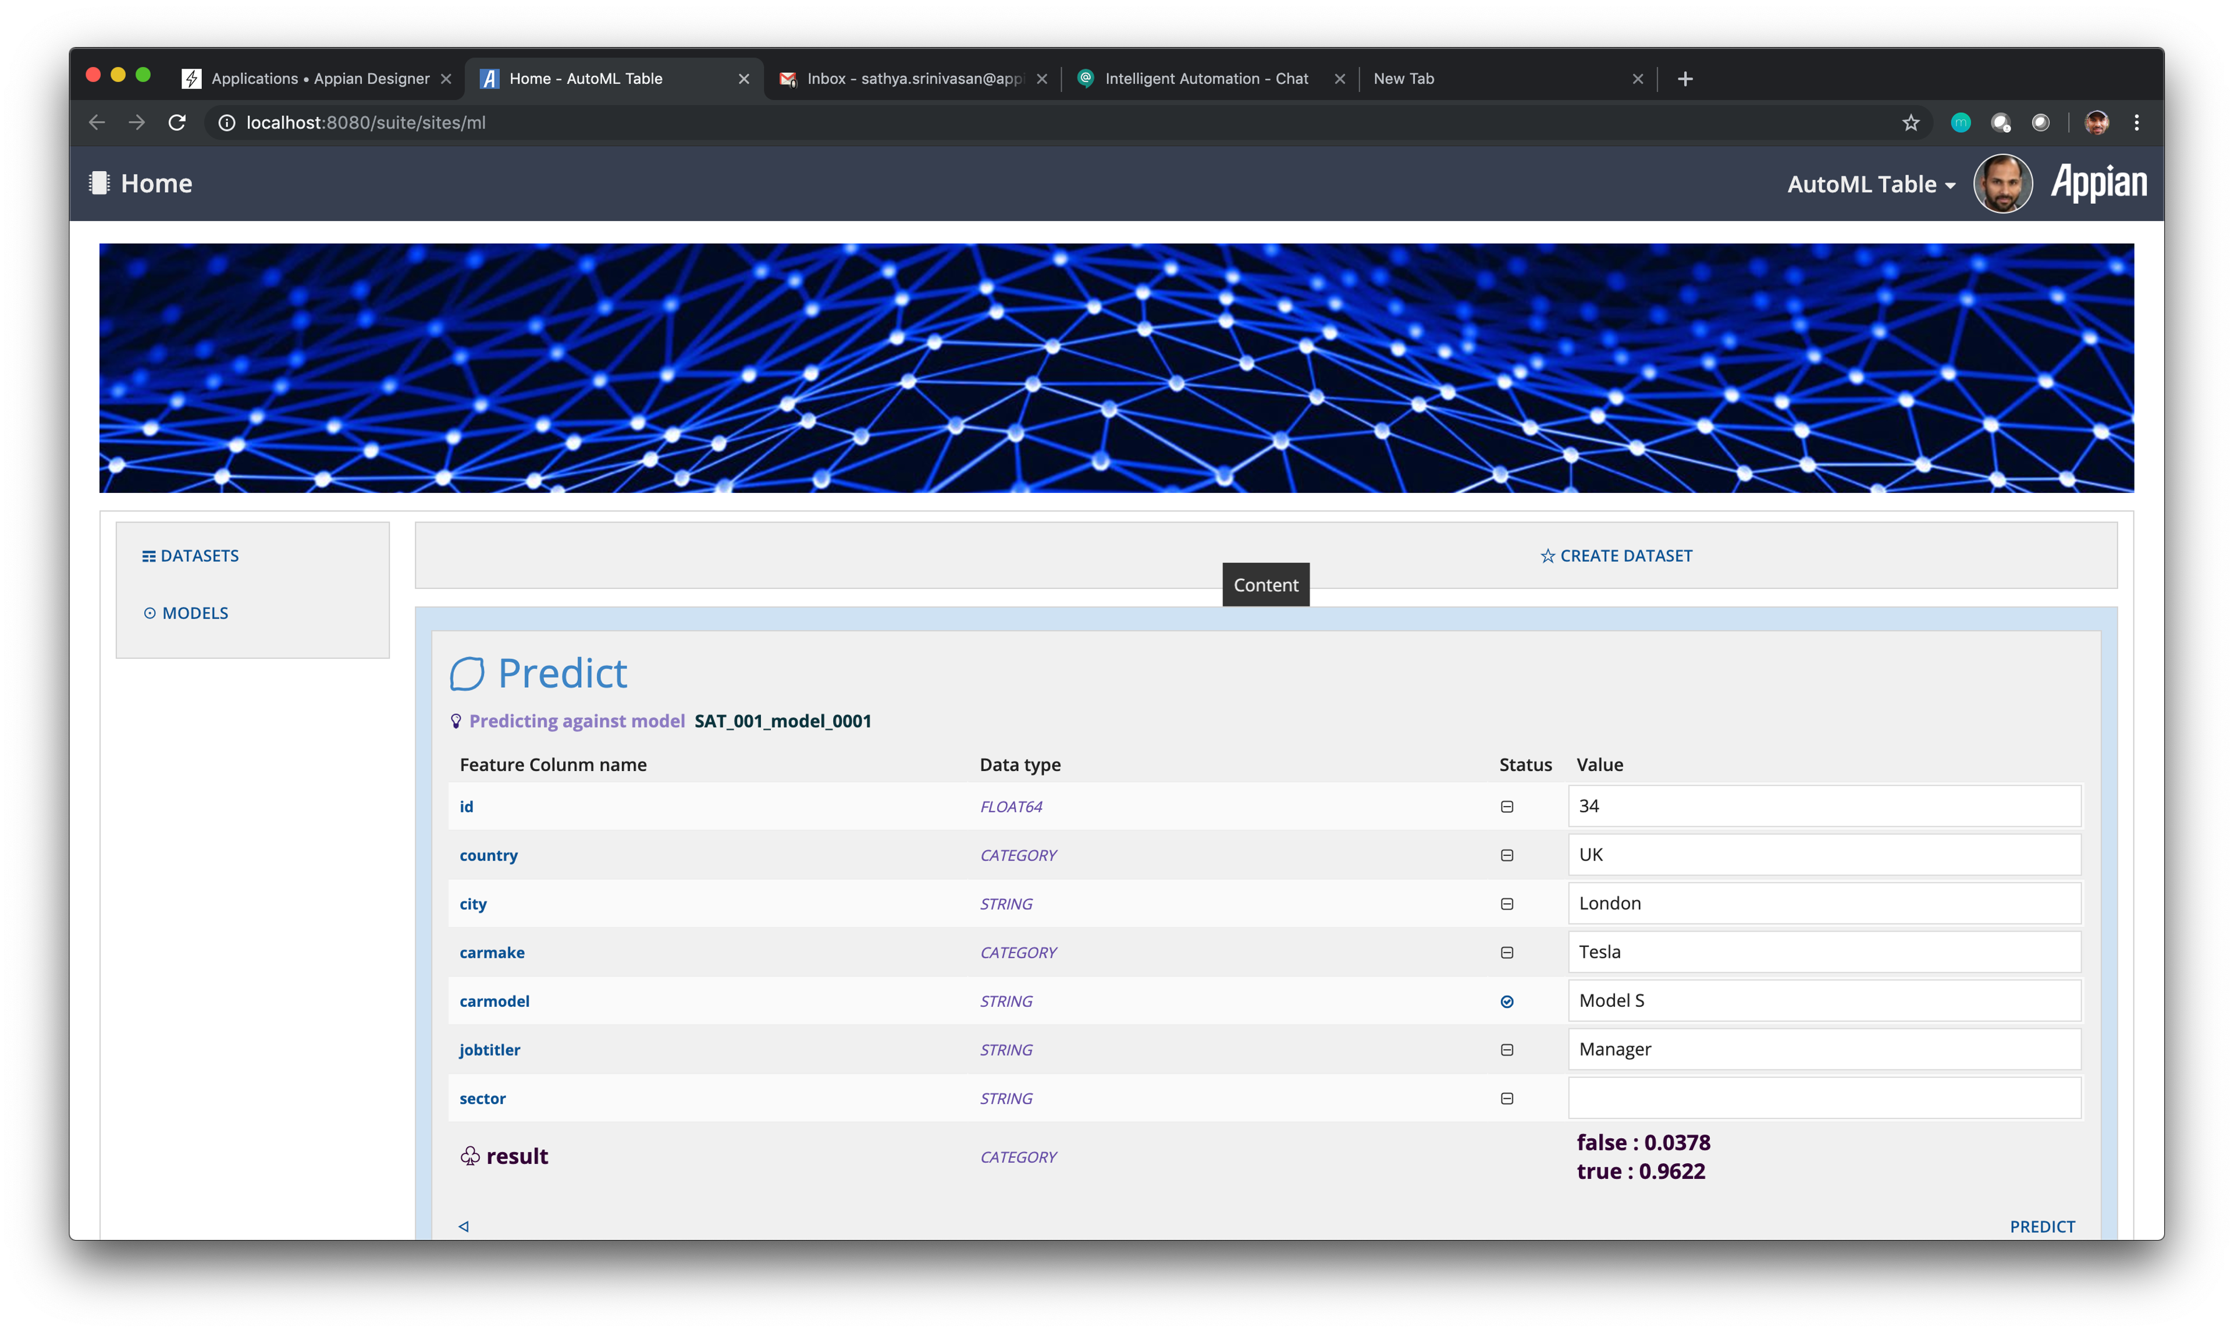
Task: Click the result row icon
Action: tap(470, 1156)
